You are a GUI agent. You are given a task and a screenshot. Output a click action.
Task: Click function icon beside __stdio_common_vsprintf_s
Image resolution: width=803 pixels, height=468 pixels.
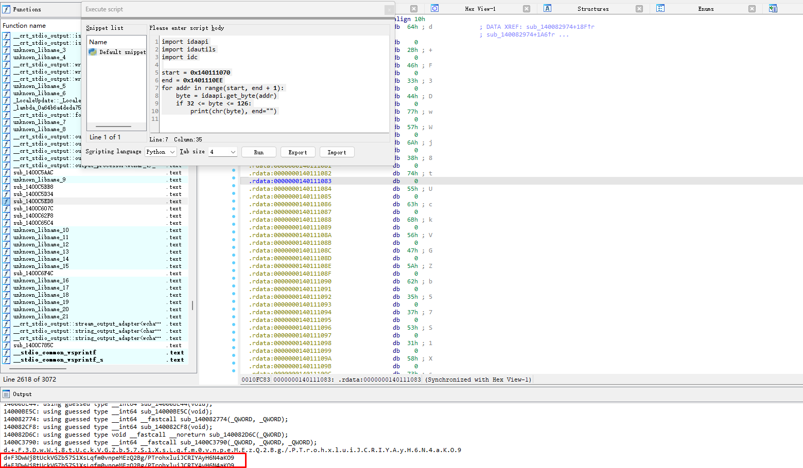pyautogui.click(x=6, y=360)
